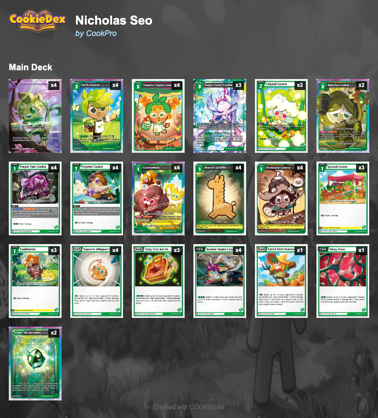The width and height of the screenshot is (378, 418).
Task: Select the Prophet Cookie card
Action: (x=97, y=198)
